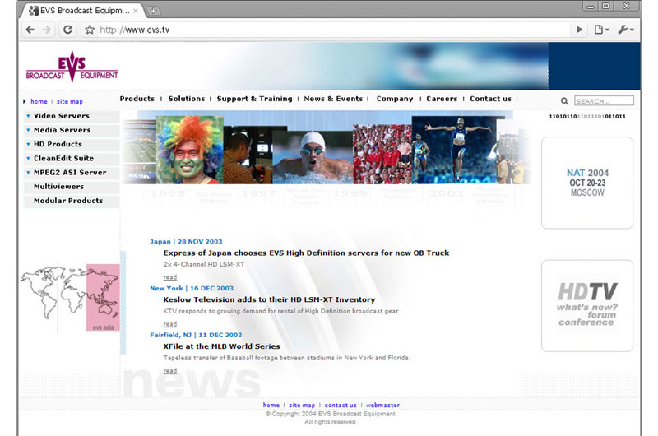The height and width of the screenshot is (436, 658).
Task: Click the browser forward arrow
Action: tap(47, 30)
